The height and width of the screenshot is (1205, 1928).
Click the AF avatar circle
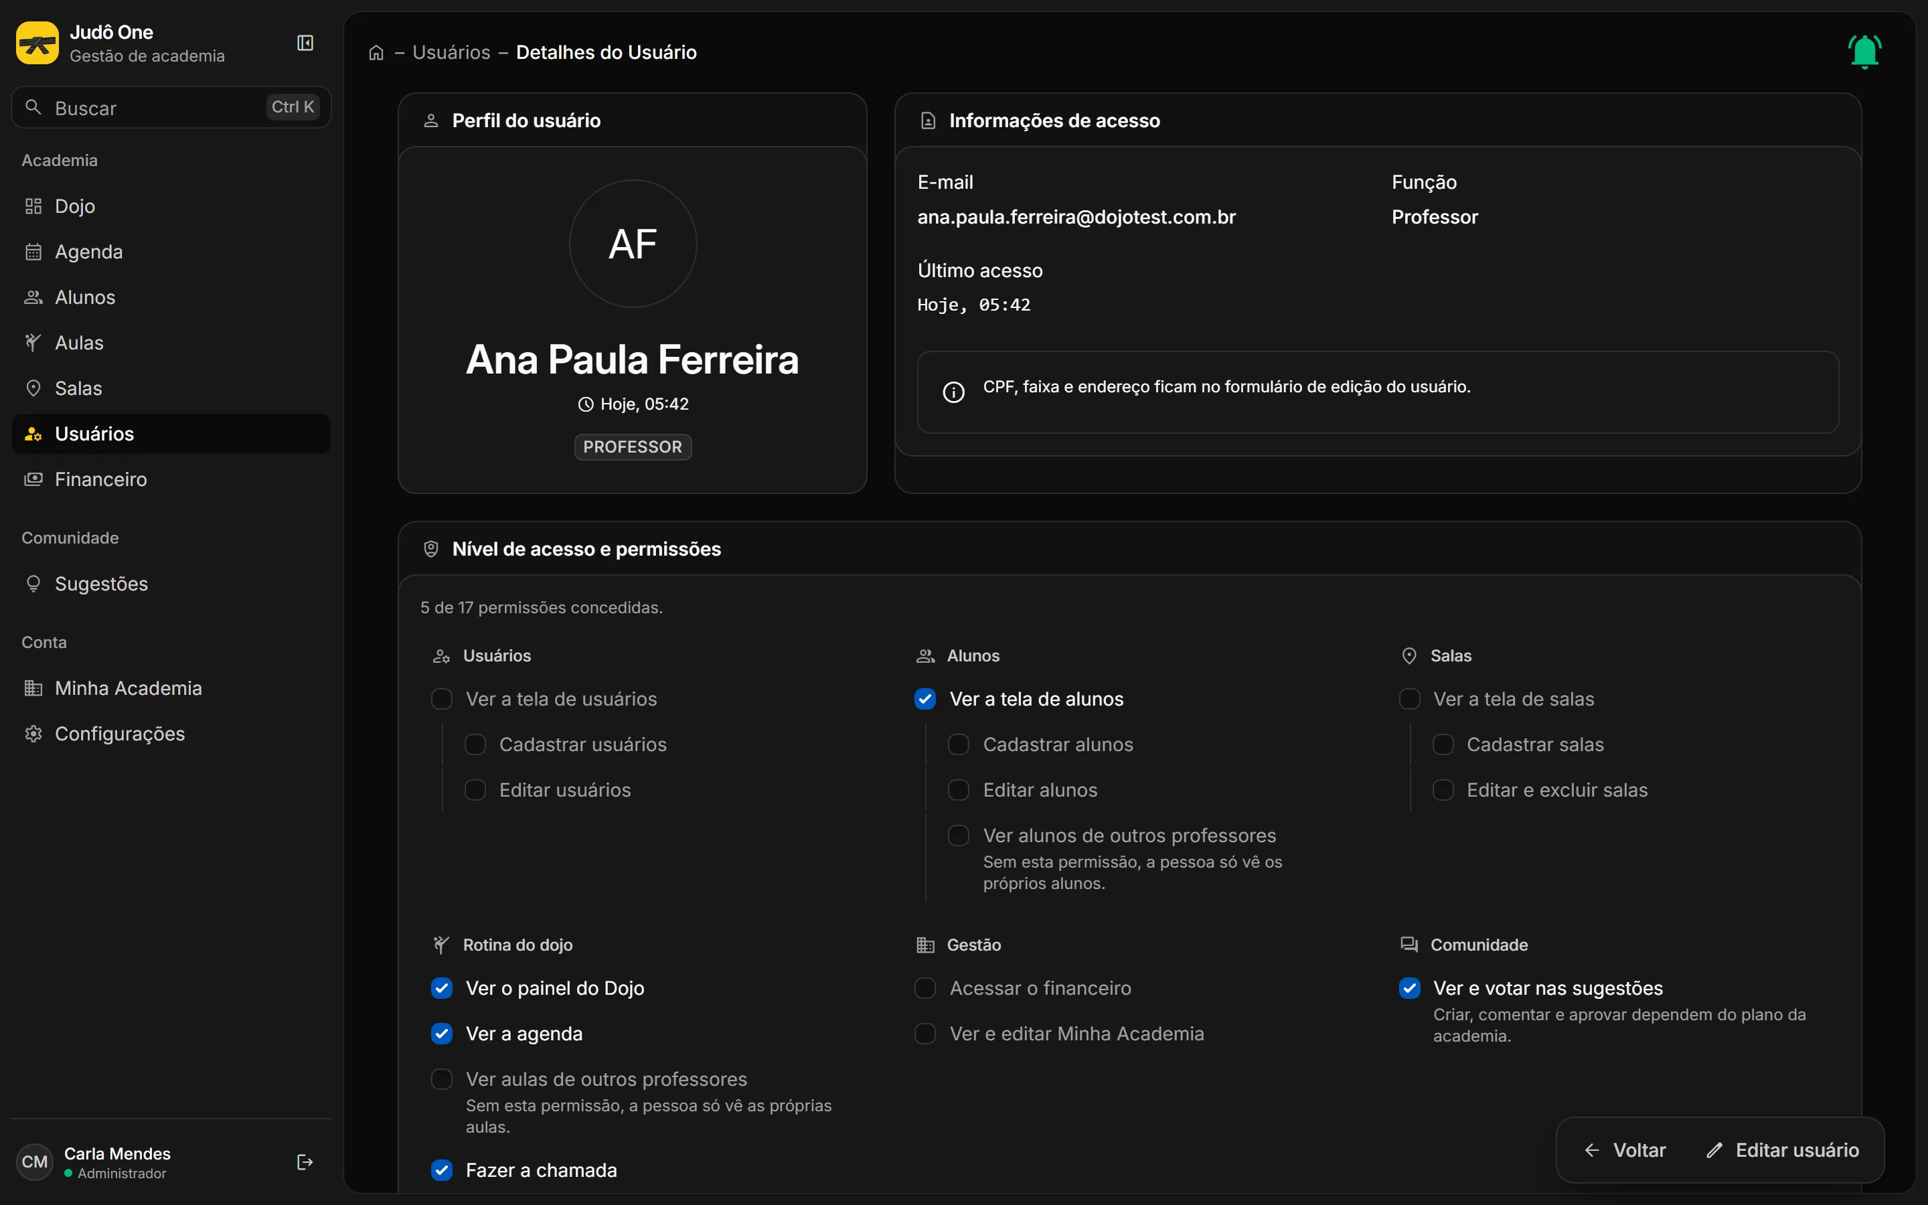coord(633,243)
